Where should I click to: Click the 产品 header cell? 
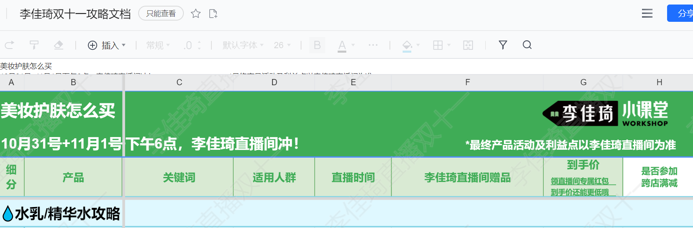[x=73, y=177]
